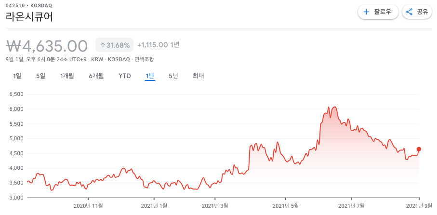This screenshot has width=437, height=215.
Task: Click the 3,500 y-axis value
Action: point(17,183)
